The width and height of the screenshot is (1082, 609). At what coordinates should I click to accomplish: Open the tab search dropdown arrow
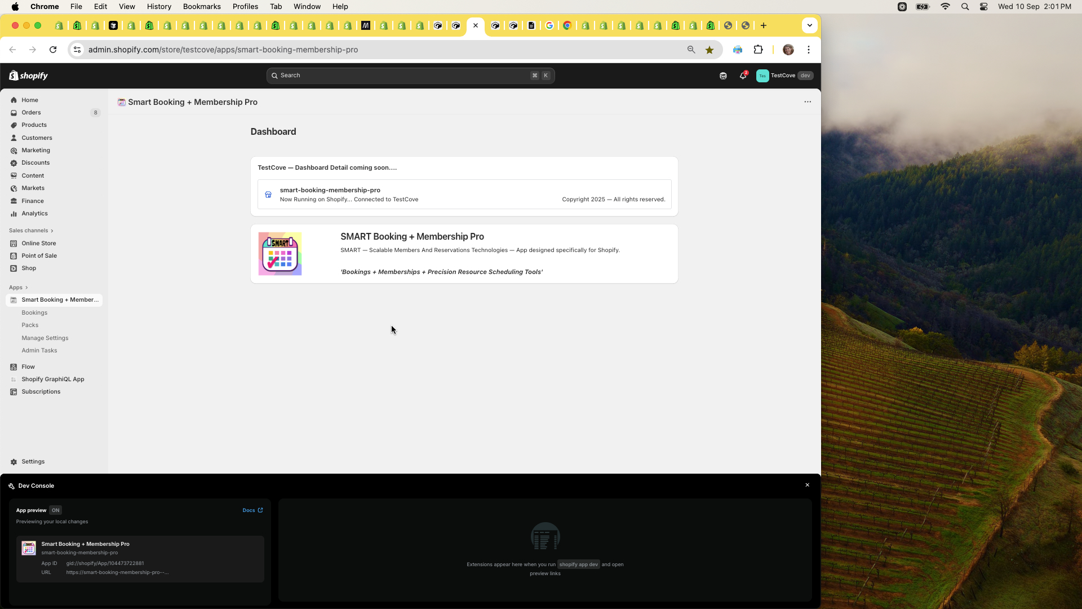809,25
